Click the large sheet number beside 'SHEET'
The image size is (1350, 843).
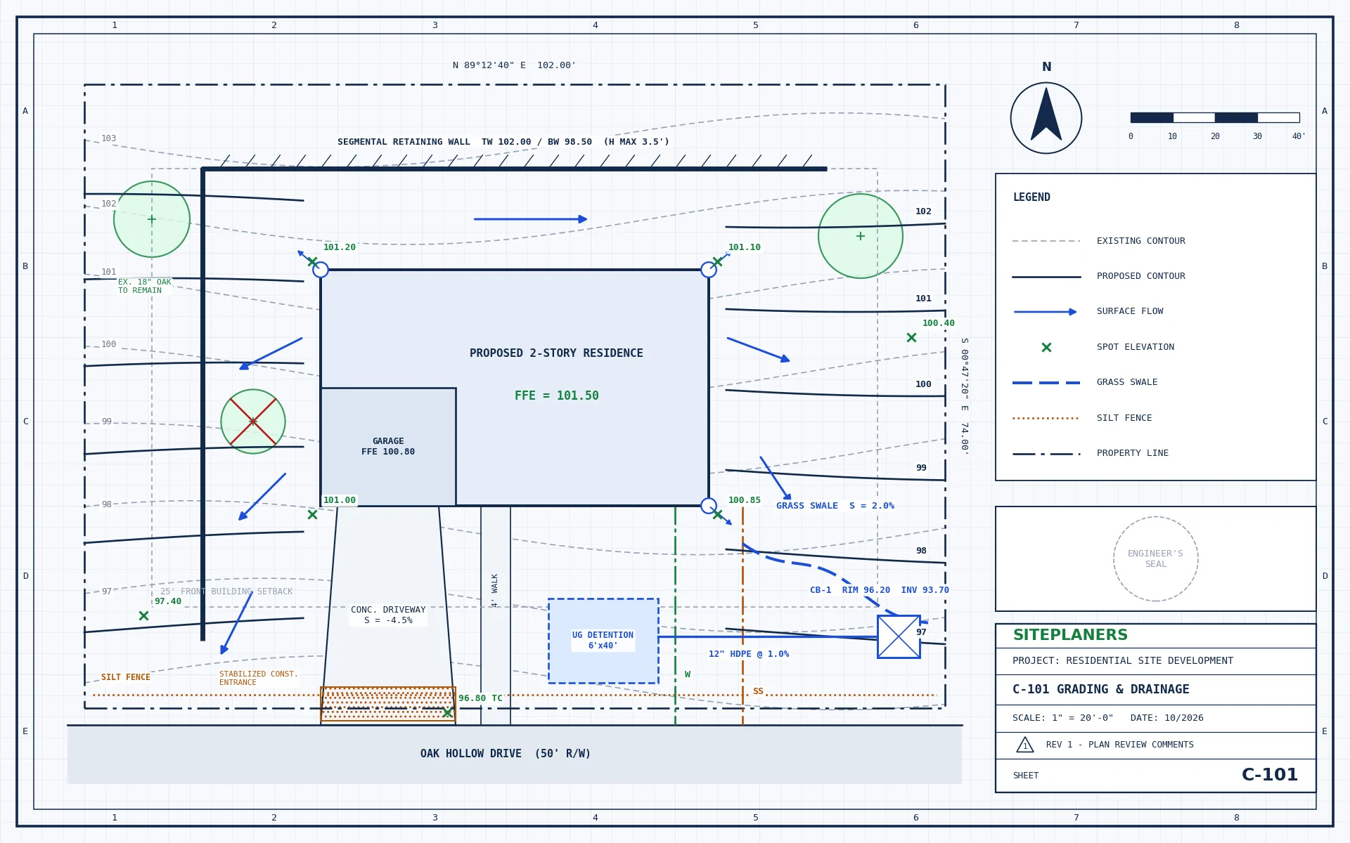[1270, 775]
